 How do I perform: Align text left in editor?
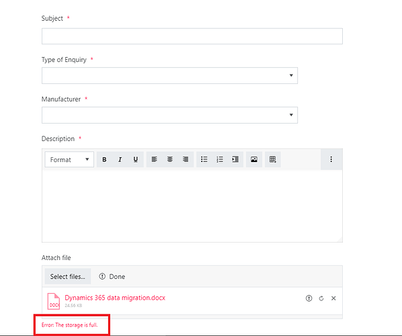click(x=155, y=159)
